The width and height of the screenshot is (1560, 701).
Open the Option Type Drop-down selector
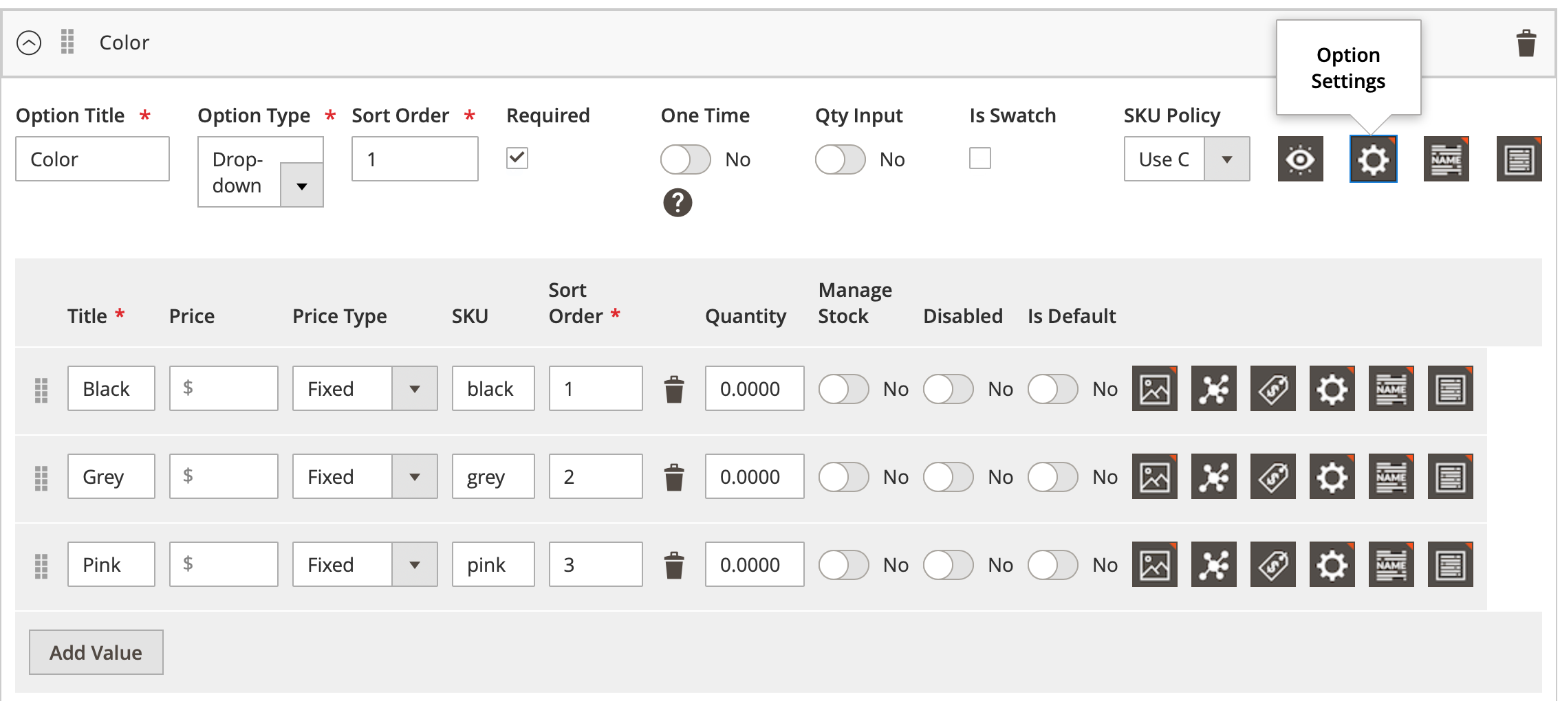pyautogui.click(x=261, y=172)
